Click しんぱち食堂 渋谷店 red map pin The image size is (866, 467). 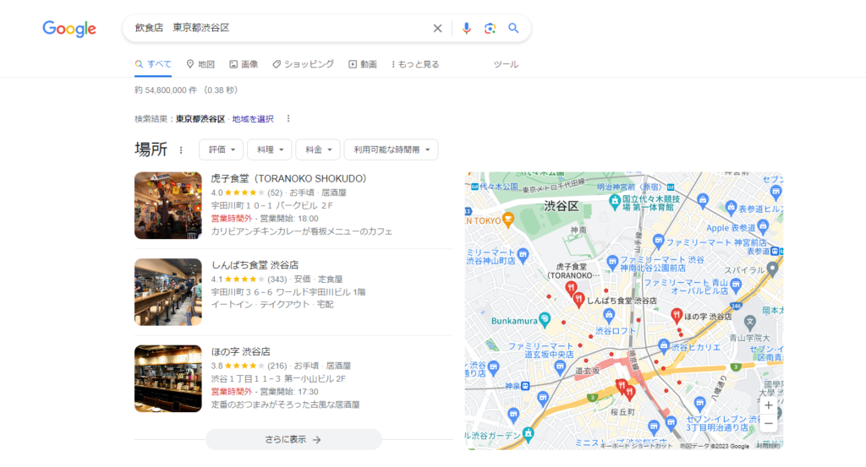click(578, 300)
